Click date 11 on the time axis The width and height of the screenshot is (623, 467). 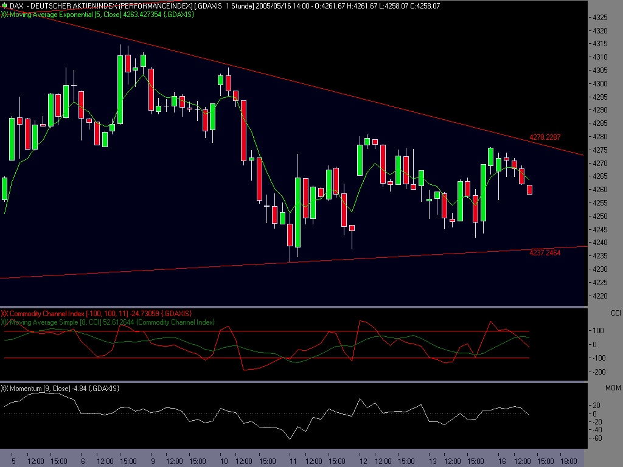pos(293,462)
